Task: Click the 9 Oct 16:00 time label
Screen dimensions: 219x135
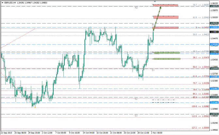Action: point(75,133)
